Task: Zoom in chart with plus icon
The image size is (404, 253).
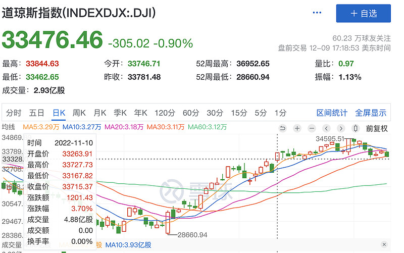Action: coord(297,128)
